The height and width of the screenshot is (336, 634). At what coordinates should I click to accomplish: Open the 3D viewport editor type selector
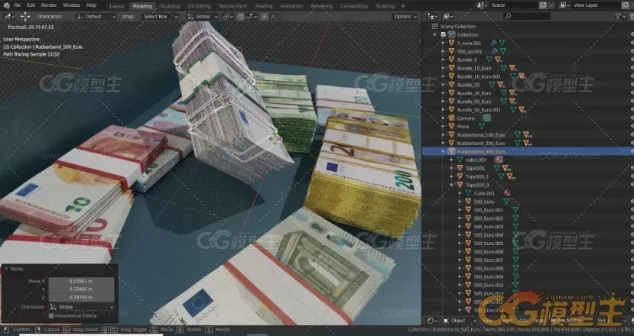9,17
